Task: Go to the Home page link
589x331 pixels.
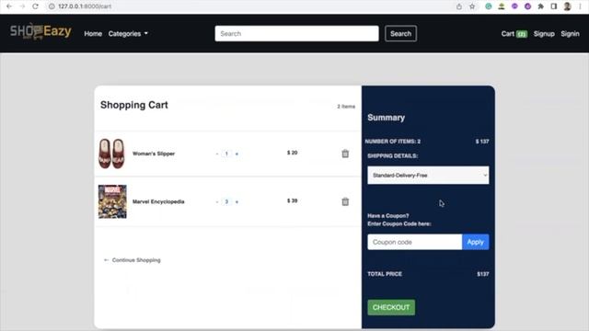Action: [93, 34]
